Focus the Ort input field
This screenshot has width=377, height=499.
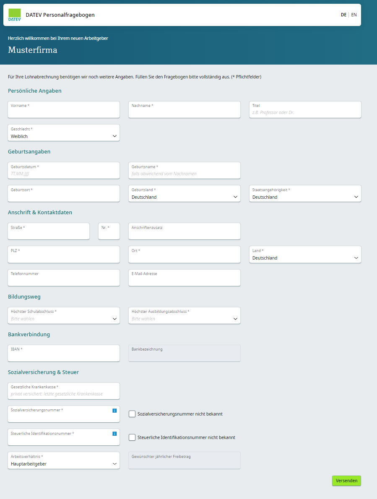(185, 255)
